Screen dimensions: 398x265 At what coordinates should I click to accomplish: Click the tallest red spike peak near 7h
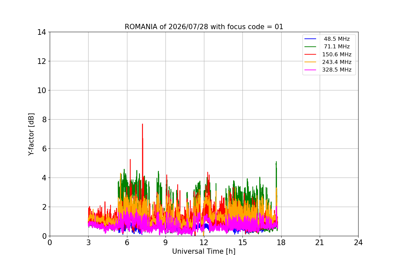[x=142, y=124]
